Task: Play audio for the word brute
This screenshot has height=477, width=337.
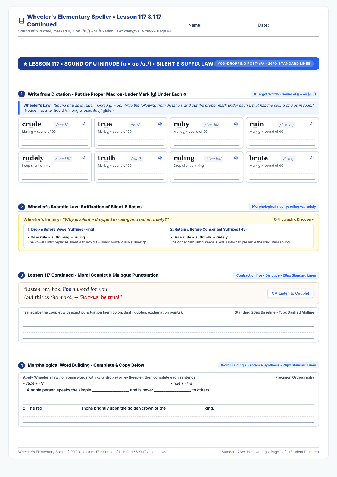Action: 312,158
